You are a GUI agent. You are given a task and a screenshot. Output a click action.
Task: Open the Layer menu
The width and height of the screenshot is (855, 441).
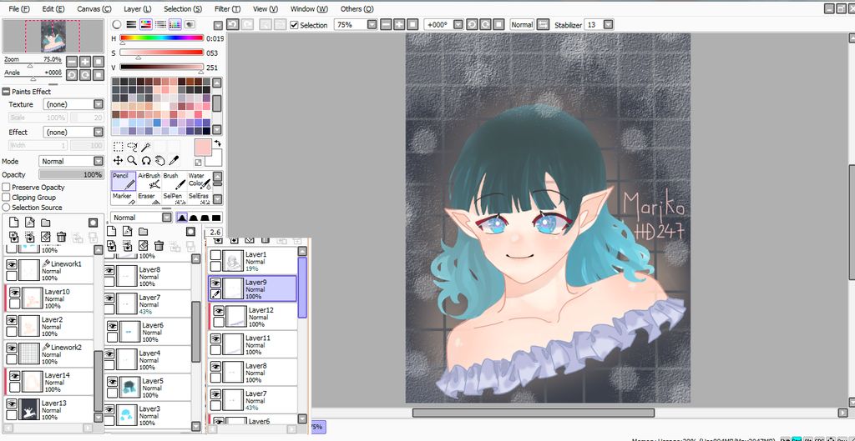[x=138, y=8]
